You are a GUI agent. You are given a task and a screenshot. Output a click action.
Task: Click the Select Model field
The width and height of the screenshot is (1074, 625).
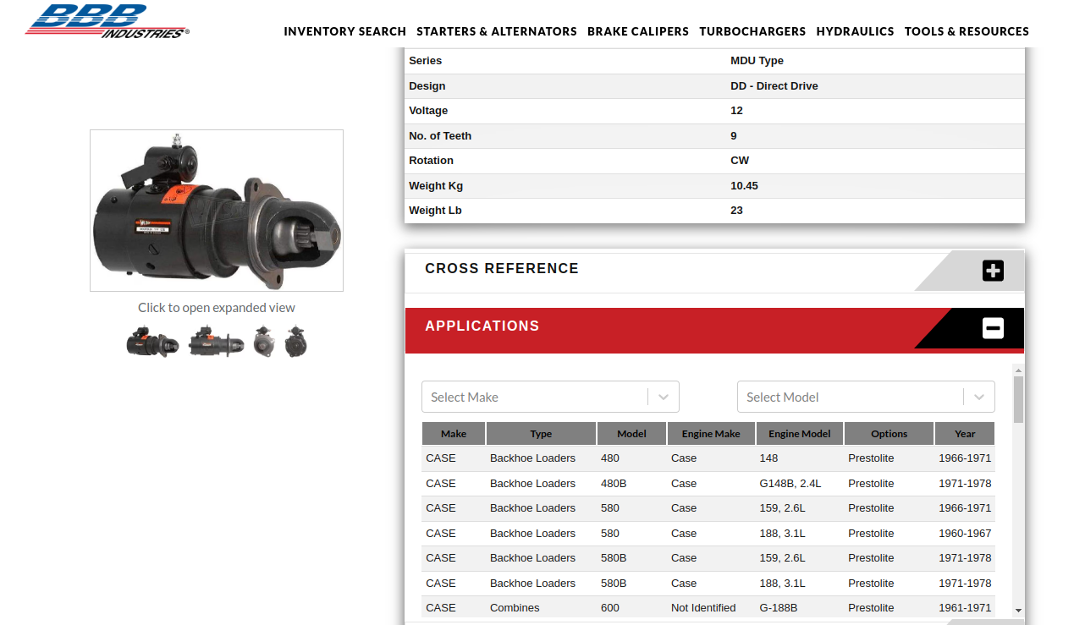(x=866, y=397)
